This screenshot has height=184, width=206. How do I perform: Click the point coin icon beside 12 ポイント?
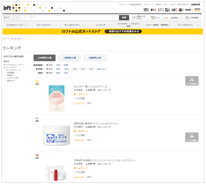click(75, 94)
